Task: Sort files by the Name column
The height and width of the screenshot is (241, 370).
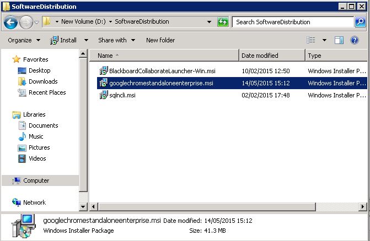Action: click(x=164, y=56)
